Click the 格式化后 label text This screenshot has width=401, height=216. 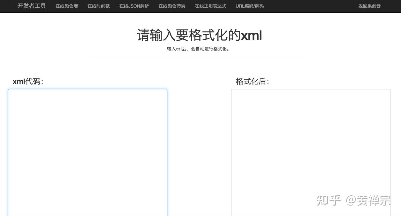pyautogui.click(x=252, y=82)
